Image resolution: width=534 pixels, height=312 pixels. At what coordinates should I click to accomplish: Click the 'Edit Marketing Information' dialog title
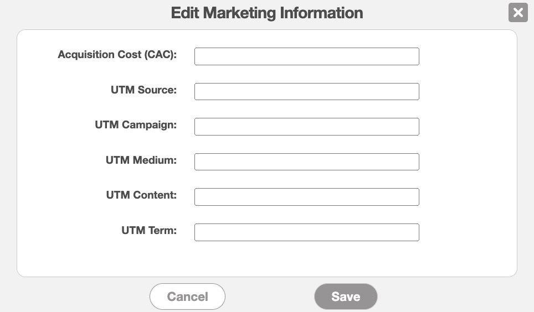click(x=266, y=13)
